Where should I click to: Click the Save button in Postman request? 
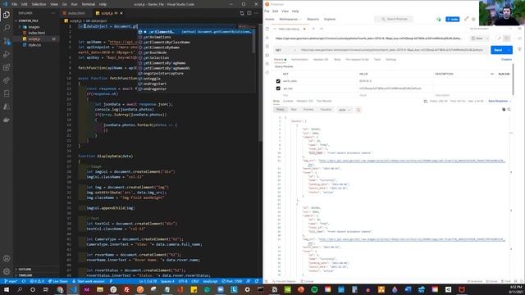pyautogui.click(x=477, y=39)
